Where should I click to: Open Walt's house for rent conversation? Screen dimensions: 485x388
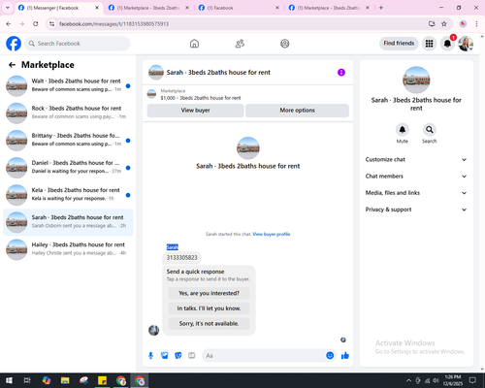68,85
